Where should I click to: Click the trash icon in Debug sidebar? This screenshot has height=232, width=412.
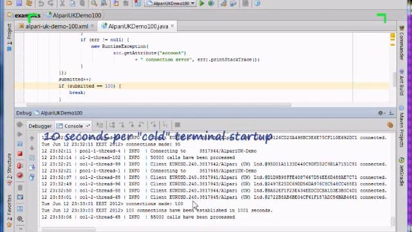click(x=20, y=188)
